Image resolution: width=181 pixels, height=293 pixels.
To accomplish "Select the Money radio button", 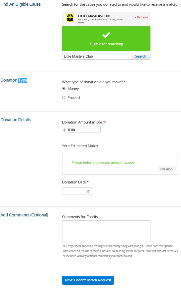I will [64, 88].
